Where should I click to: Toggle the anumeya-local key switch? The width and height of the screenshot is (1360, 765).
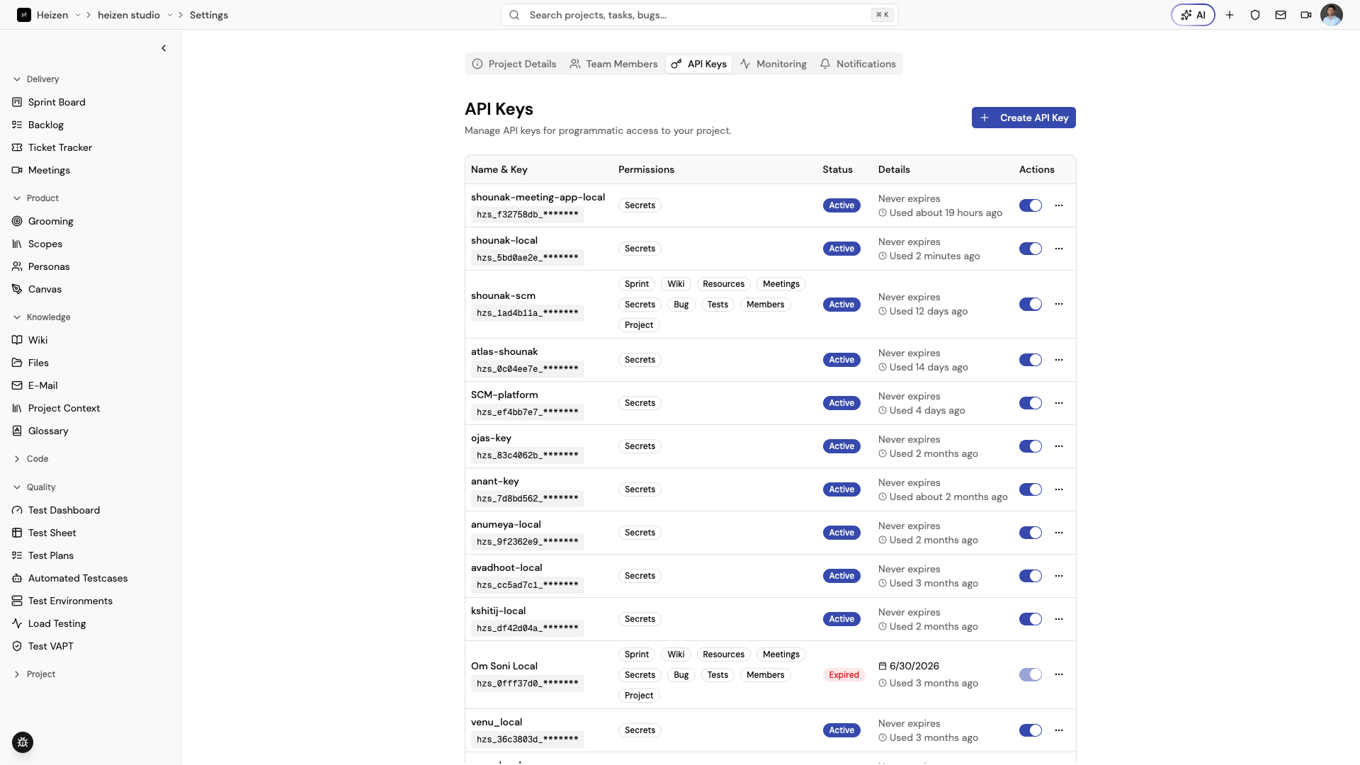[x=1031, y=533]
